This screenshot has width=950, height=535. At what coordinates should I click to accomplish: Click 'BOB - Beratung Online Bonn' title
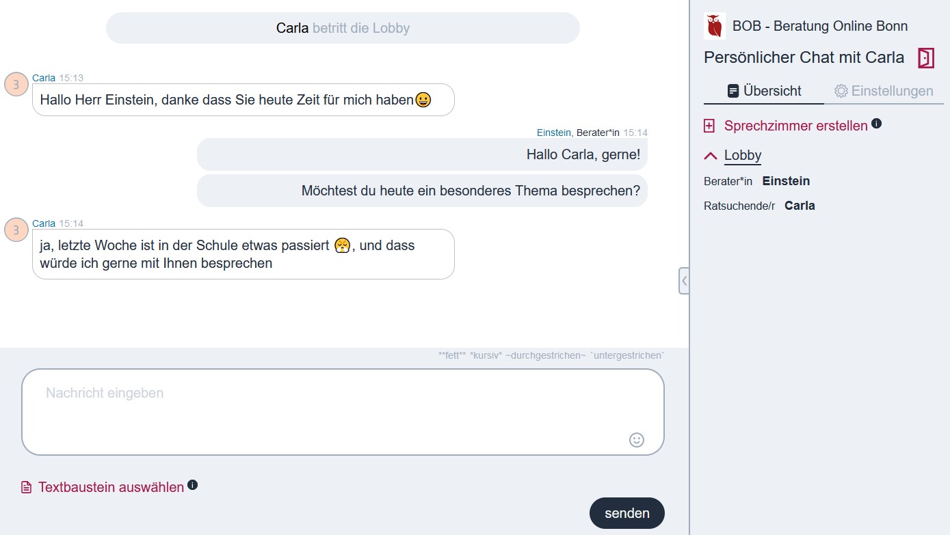(x=820, y=27)
